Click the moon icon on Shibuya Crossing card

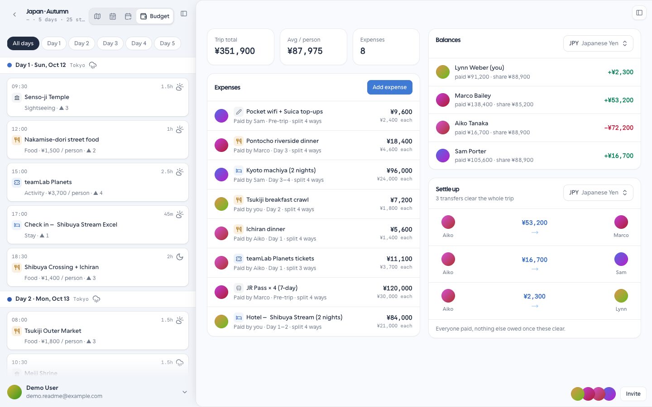[180, 257]
